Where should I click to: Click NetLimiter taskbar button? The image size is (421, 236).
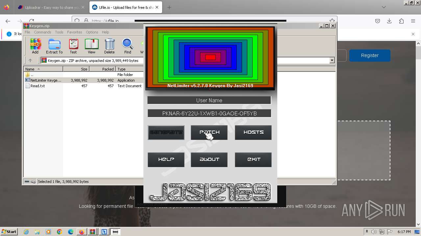tap(104, 232)
